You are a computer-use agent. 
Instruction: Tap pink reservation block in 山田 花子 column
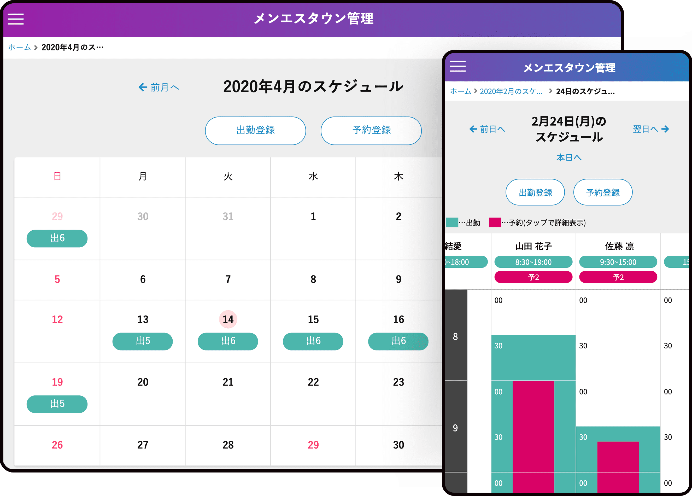pos(533,436)
